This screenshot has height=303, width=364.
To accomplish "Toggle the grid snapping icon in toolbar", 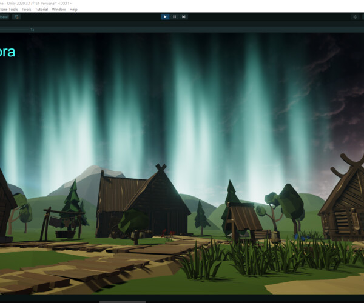I will click(x=16, y=17).
